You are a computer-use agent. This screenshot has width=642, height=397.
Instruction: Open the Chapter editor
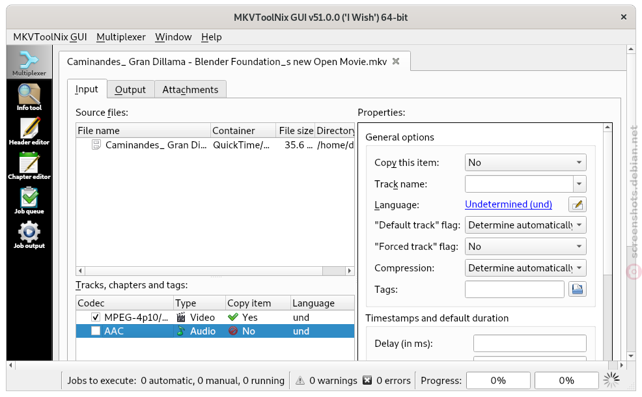pyautogui.click(x=29, y=166)
